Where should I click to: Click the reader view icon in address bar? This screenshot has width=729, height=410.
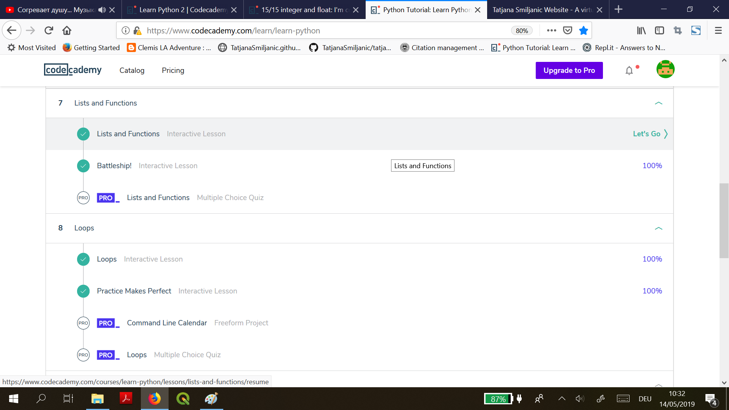(660, 30)
